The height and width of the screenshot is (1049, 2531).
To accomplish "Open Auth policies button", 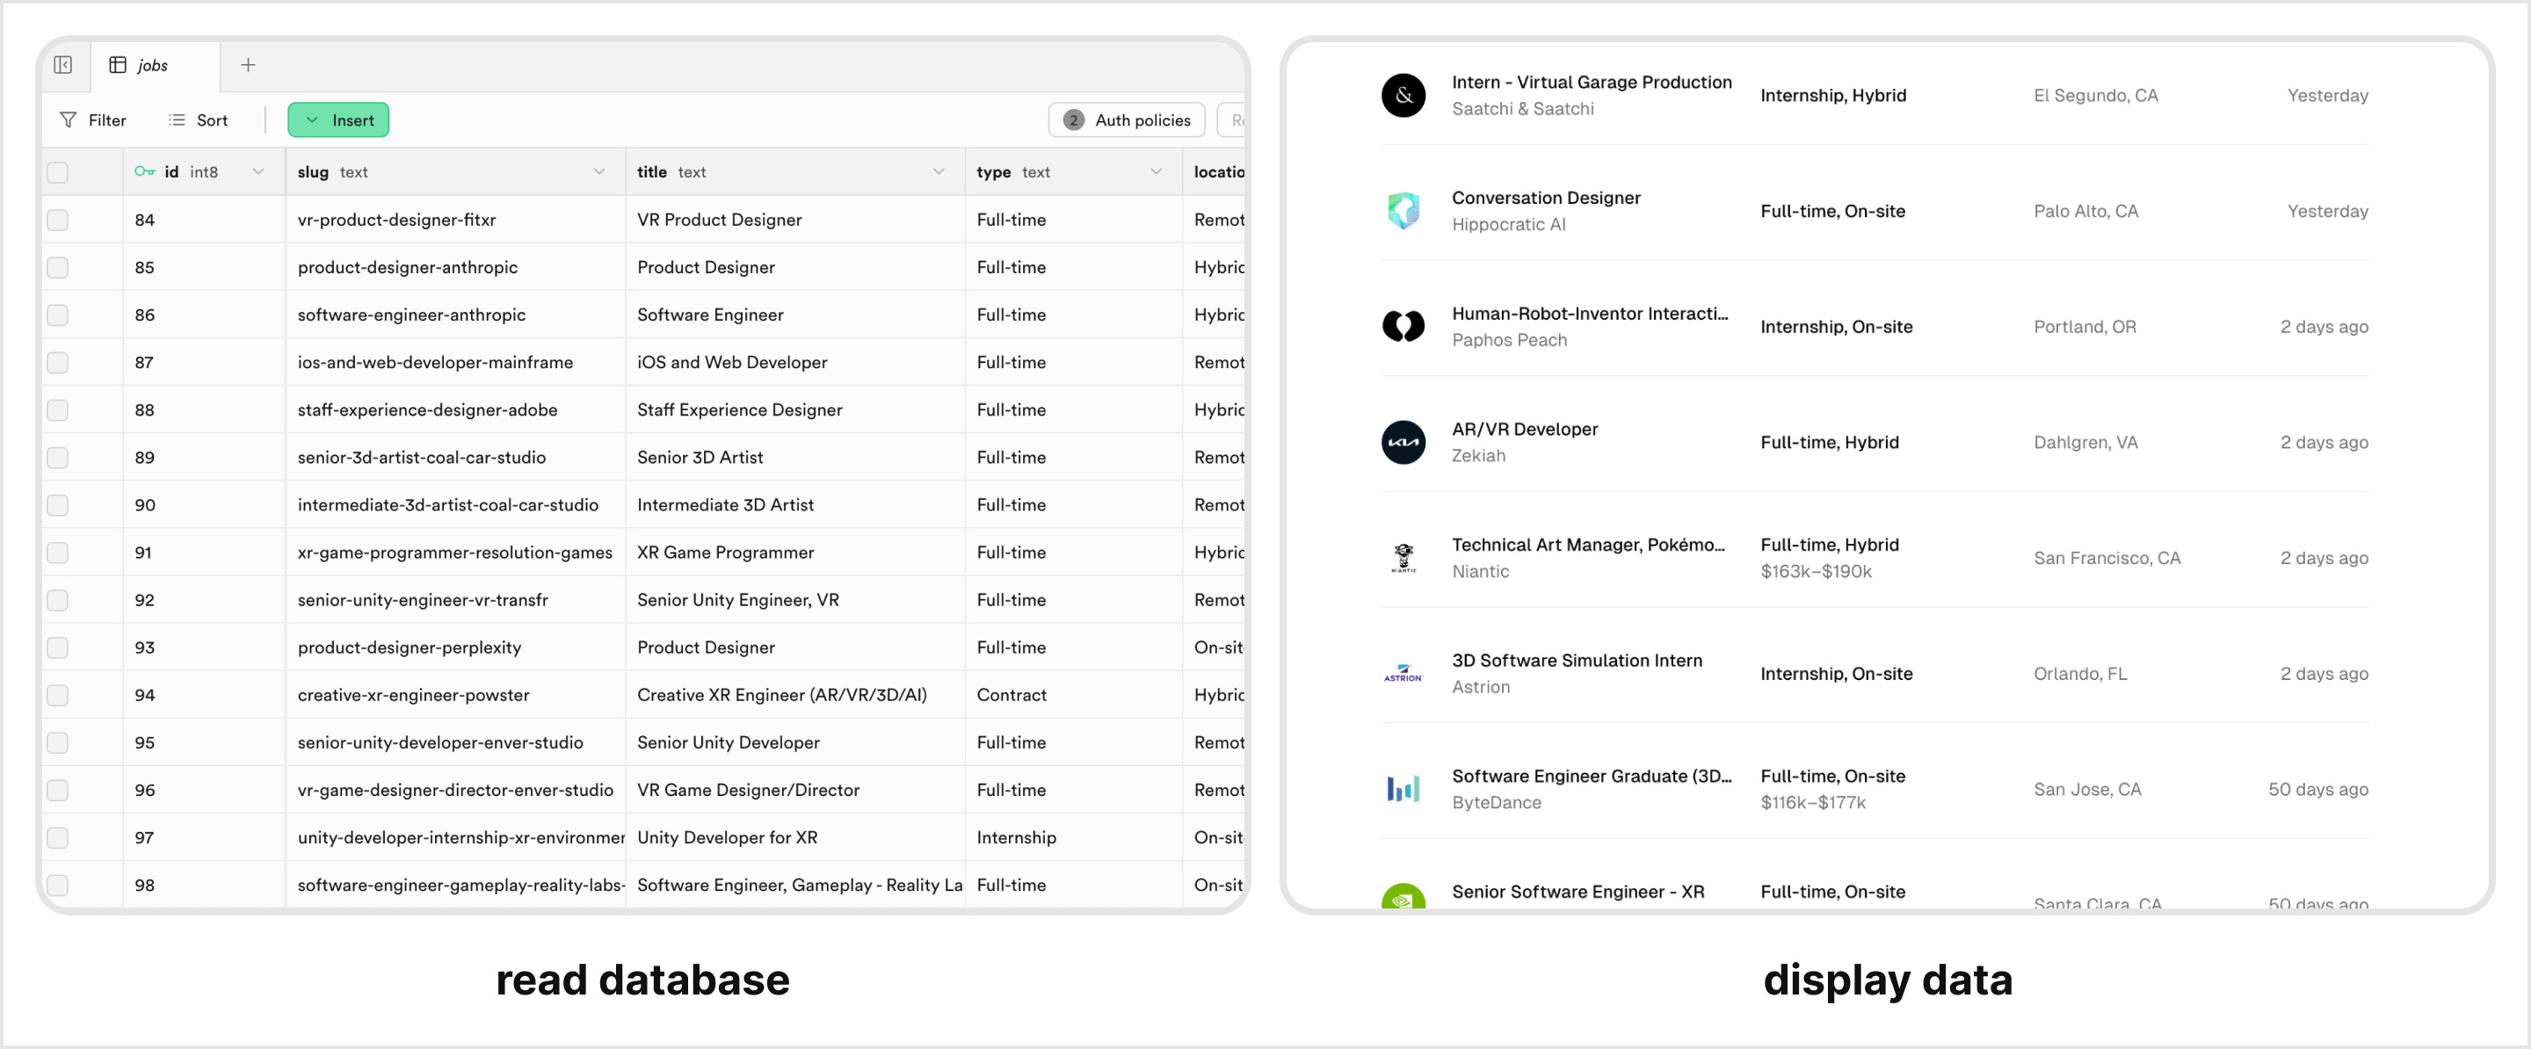I will click(x=1126, y=119).
